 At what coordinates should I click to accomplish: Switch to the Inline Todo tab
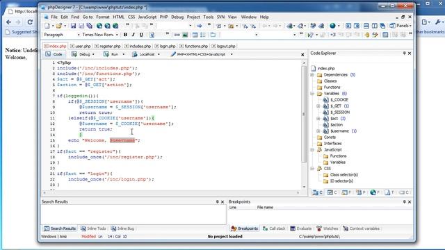pyautogui.click(x=93, y=228)
